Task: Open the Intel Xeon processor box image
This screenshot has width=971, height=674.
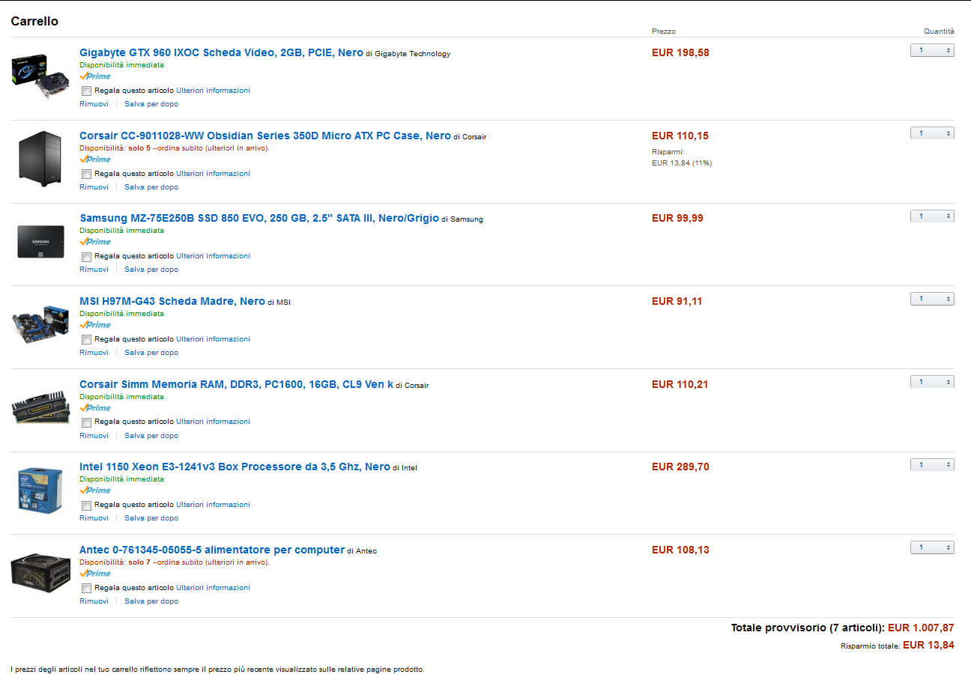Action: point(40,489)
